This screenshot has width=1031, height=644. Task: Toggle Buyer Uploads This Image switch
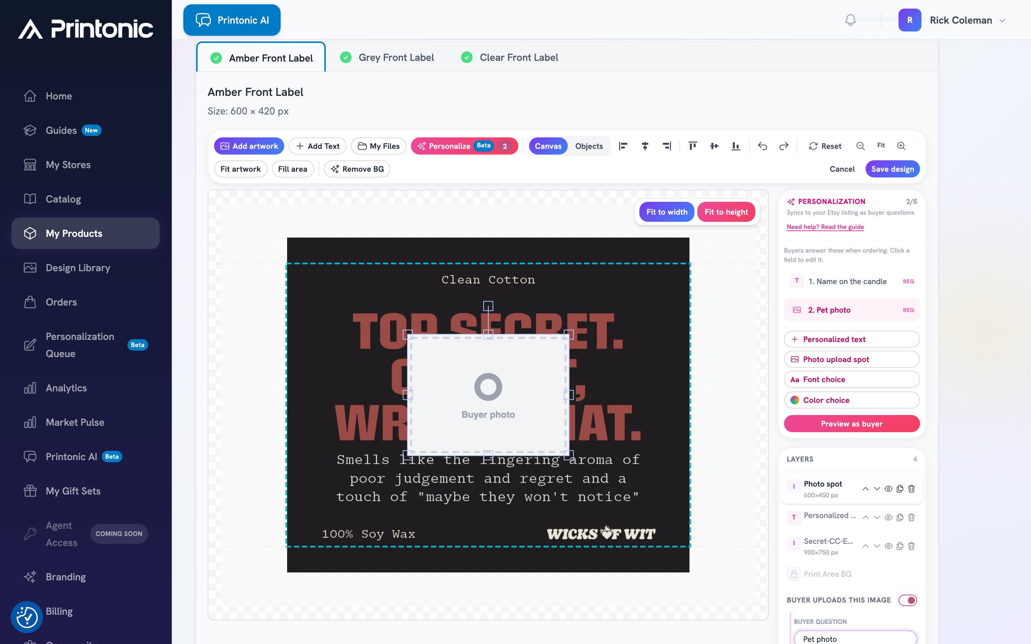click(x=907, y=600)
